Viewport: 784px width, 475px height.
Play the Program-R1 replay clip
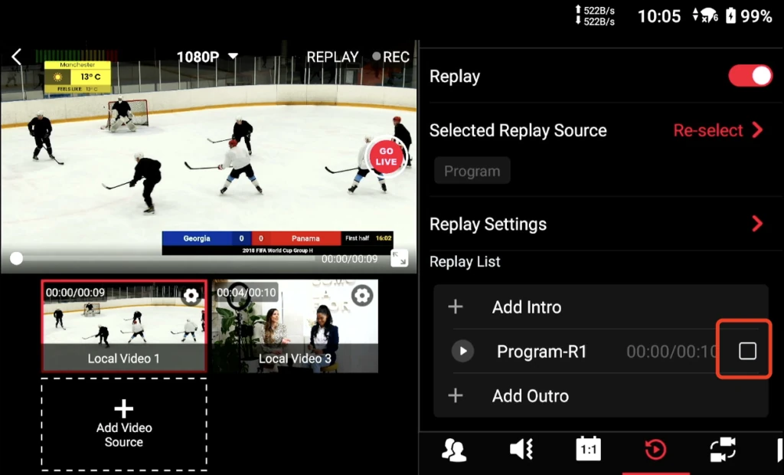pyautogui.click(x=462, y=352)
